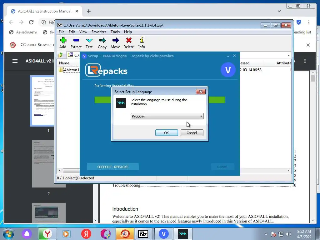This screenshot has width=320, height=240.
Task: Click the site info icon in address bar
Action: [44, 22]
